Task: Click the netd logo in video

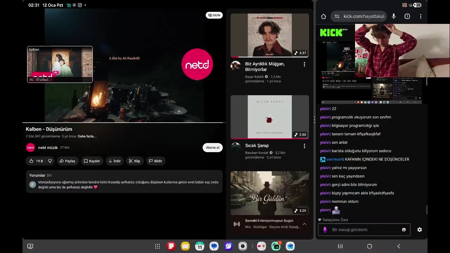Action: tap(197, 64)
